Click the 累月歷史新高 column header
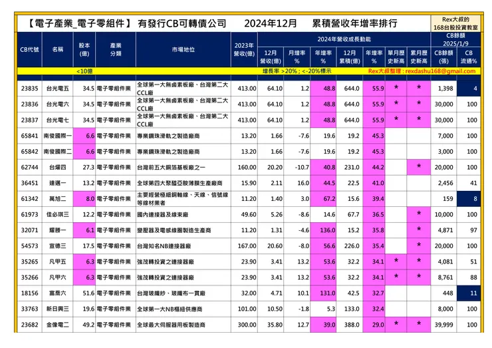 [x=419, y=57]
